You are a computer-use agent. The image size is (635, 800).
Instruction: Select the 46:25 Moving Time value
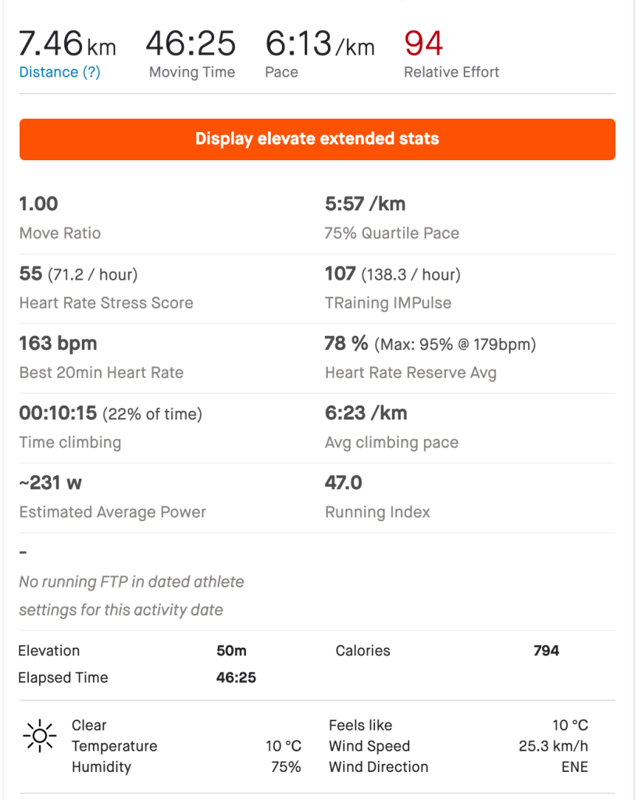tap(191, 44)
